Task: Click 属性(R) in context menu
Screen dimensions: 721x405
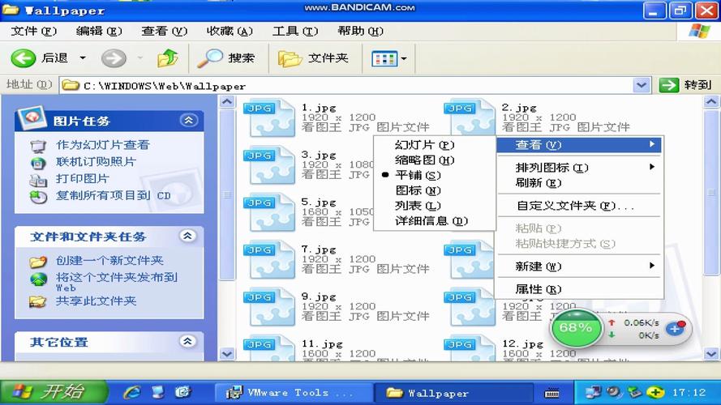Action: click(579, 289)
